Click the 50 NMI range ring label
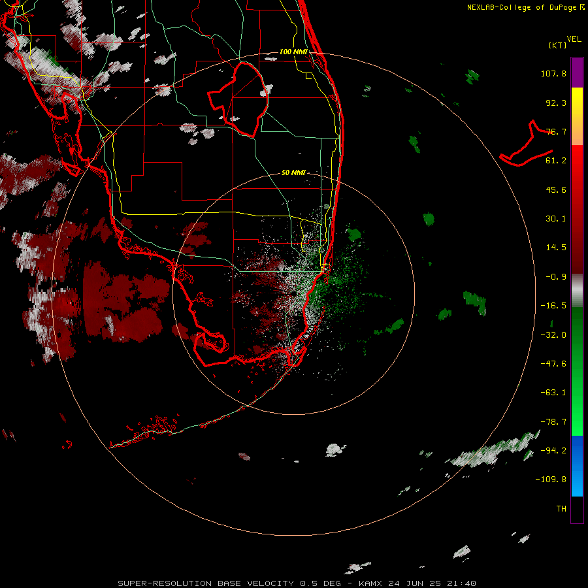 [x=293, y=173]
